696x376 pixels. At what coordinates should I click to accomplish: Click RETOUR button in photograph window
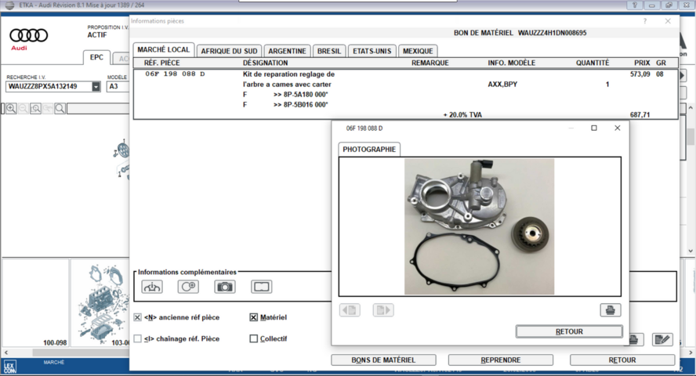(569, 331)
